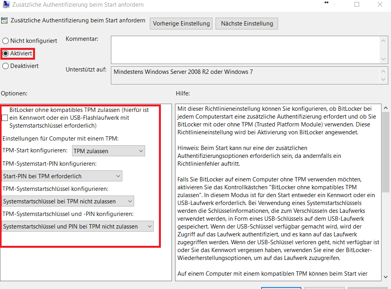
Task: Open the TPM-Start konfigurieren dropdown
Action: coord(109,151)
